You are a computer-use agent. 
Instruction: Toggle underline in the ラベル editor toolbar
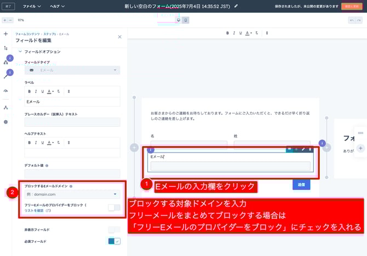pos(42,91)
